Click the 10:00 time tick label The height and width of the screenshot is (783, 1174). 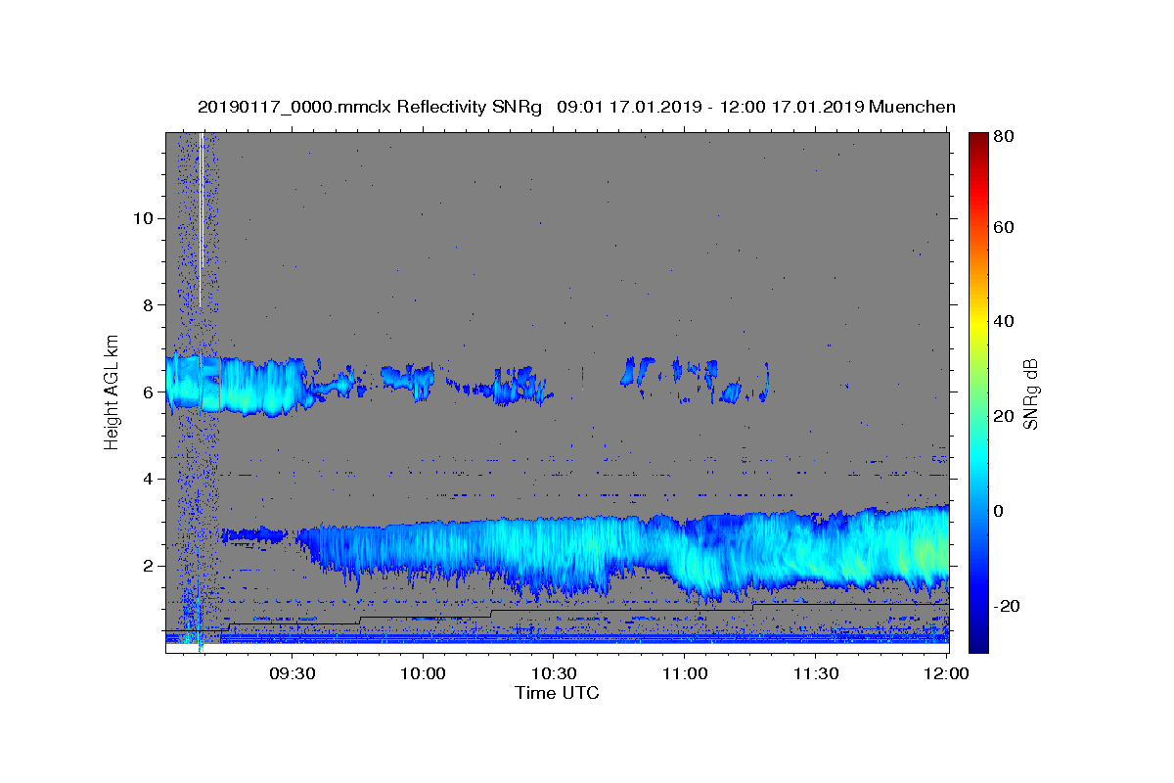tap(424, 674)
